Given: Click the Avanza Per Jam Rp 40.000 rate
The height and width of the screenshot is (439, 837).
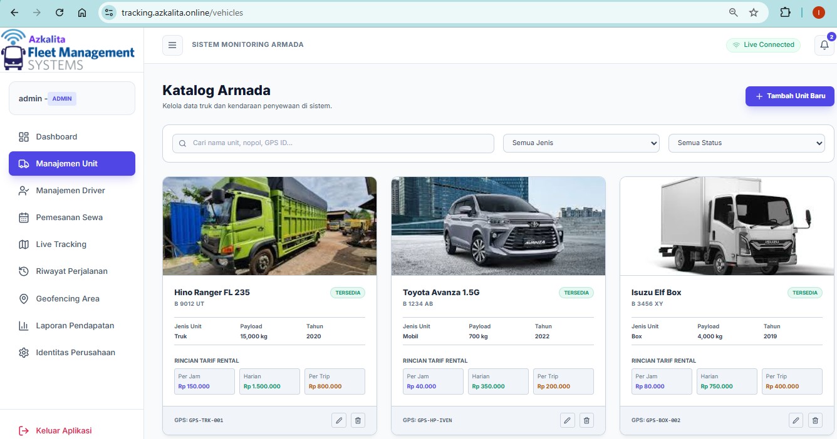Looking at the screenshot, I should pyautogui.click(x=433, y=381).
